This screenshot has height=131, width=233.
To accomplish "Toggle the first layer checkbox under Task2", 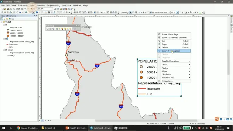I will 6,25.
